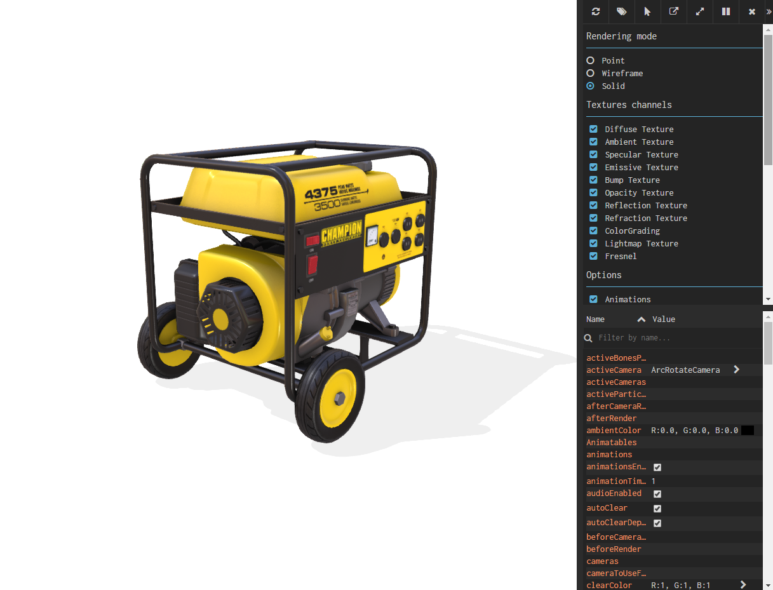Image resolution: width=773 pixels, height=590 pixels.
Task: Click the cameras property row
Action: point(673,561)
